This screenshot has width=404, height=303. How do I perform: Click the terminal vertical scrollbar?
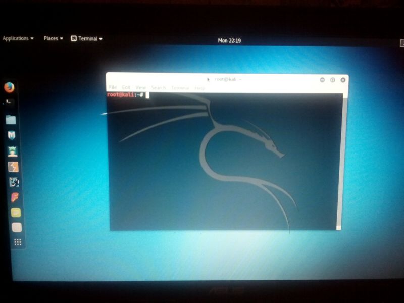(345, 162)
